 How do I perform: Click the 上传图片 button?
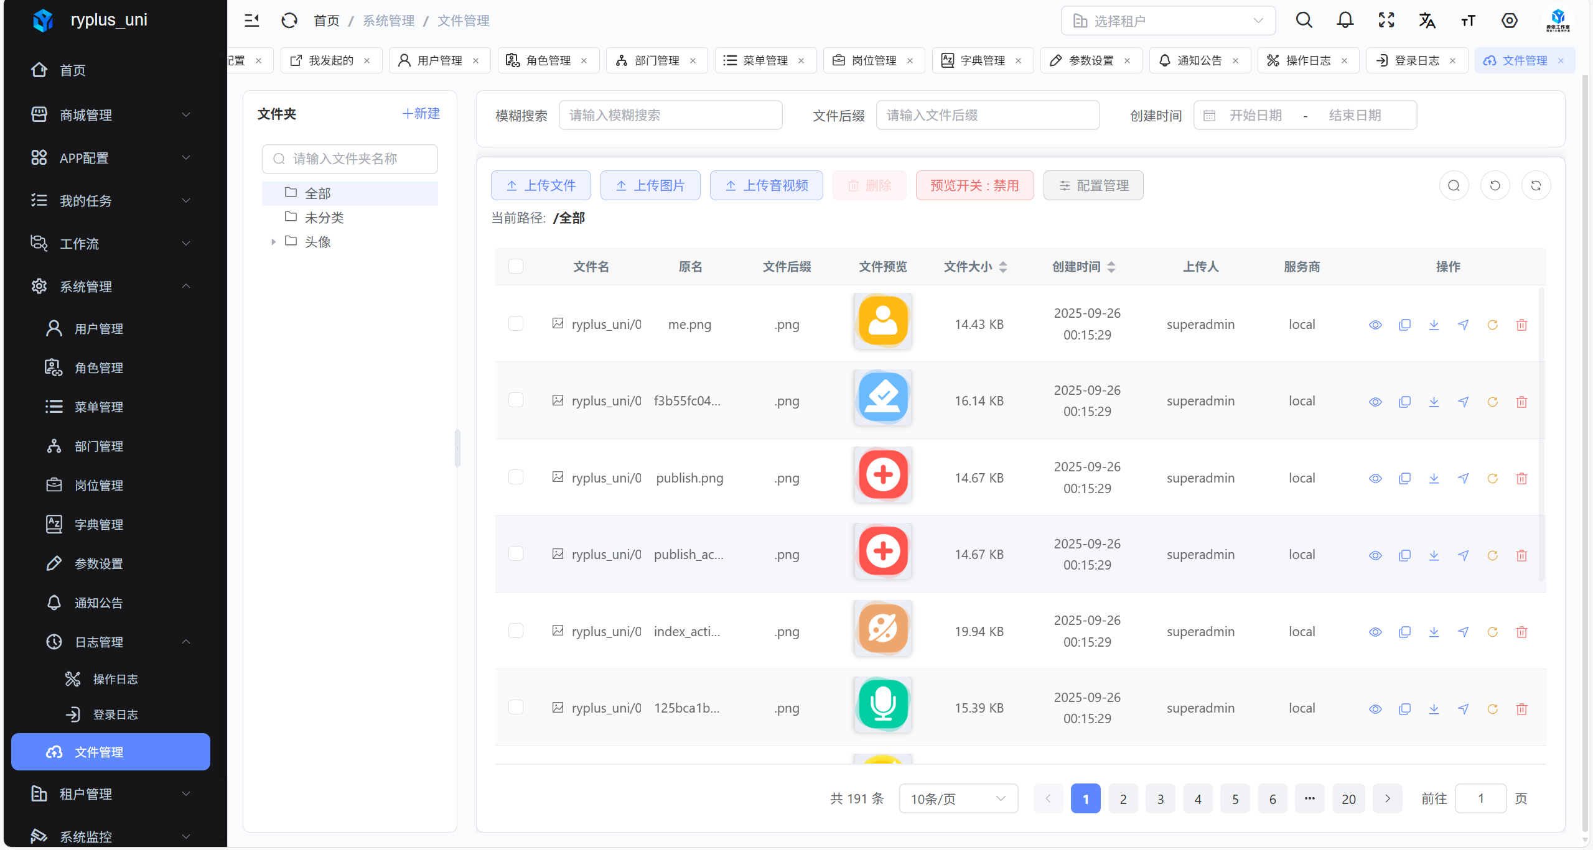[x=650, y=185]
